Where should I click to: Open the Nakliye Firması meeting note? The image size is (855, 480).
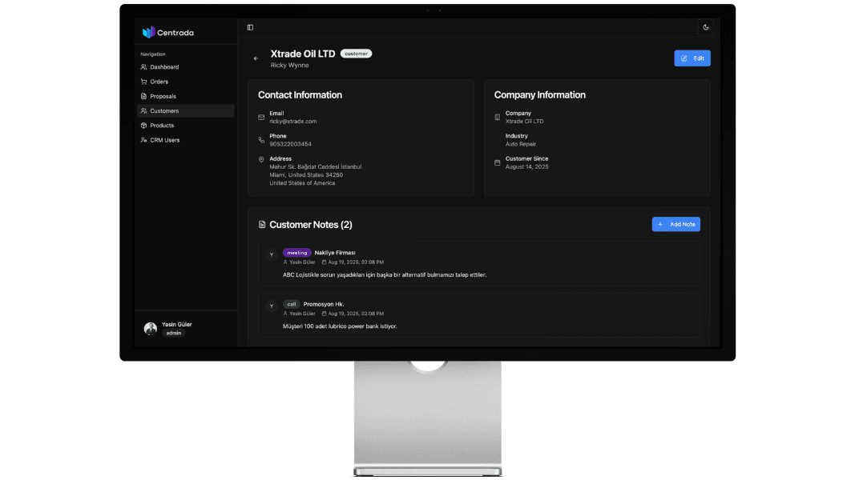coord(334,253)
